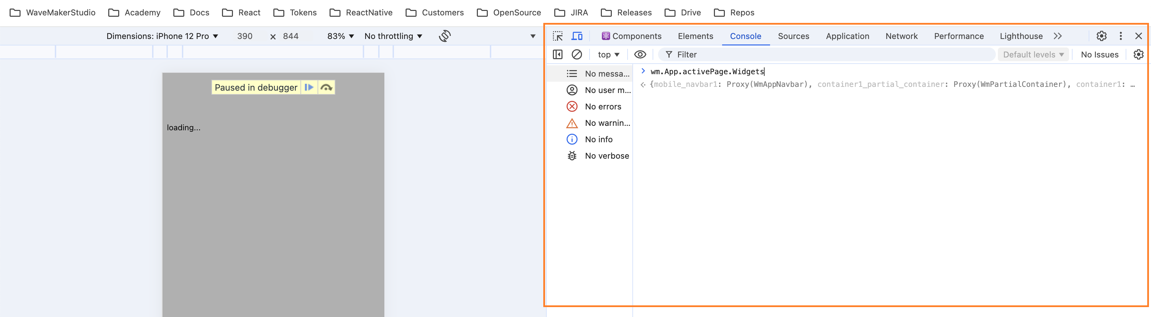Viewport: 1151px width, 317px height.
Task: Toggle the device toolbar
Action: click(x=577, y=36)
